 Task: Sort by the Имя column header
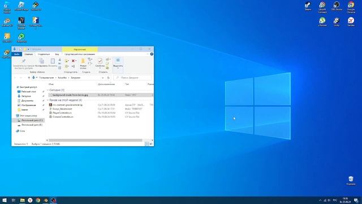click(51, 84)
